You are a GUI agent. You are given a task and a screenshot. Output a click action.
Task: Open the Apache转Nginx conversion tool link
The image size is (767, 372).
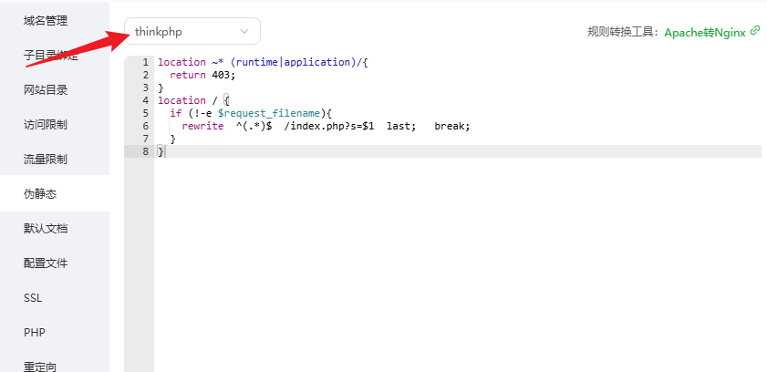(705, 32)
